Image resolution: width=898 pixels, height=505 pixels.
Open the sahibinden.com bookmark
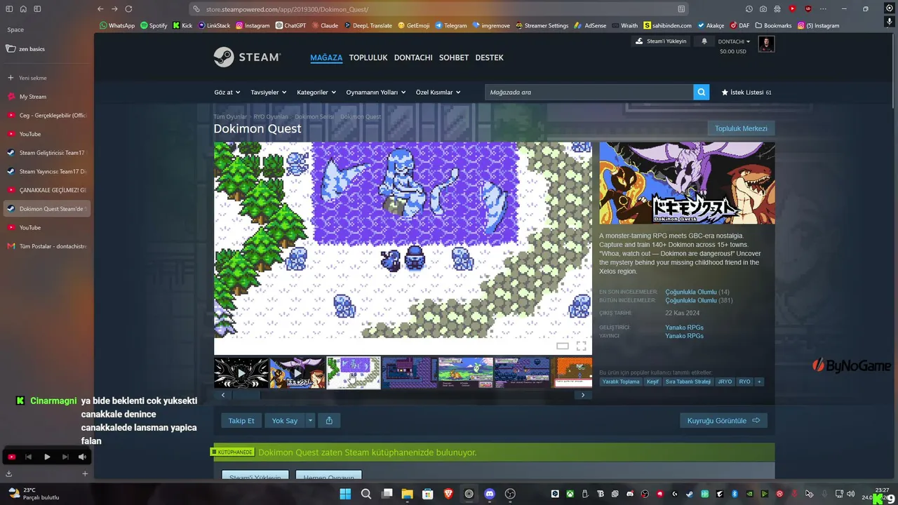(x=667, y=25)
